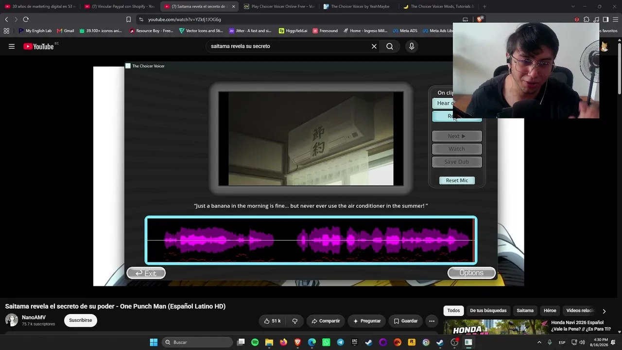Click the NanoAMV channel avatar
The width and height of the screenshot is (622, 350).
(12, 320)
